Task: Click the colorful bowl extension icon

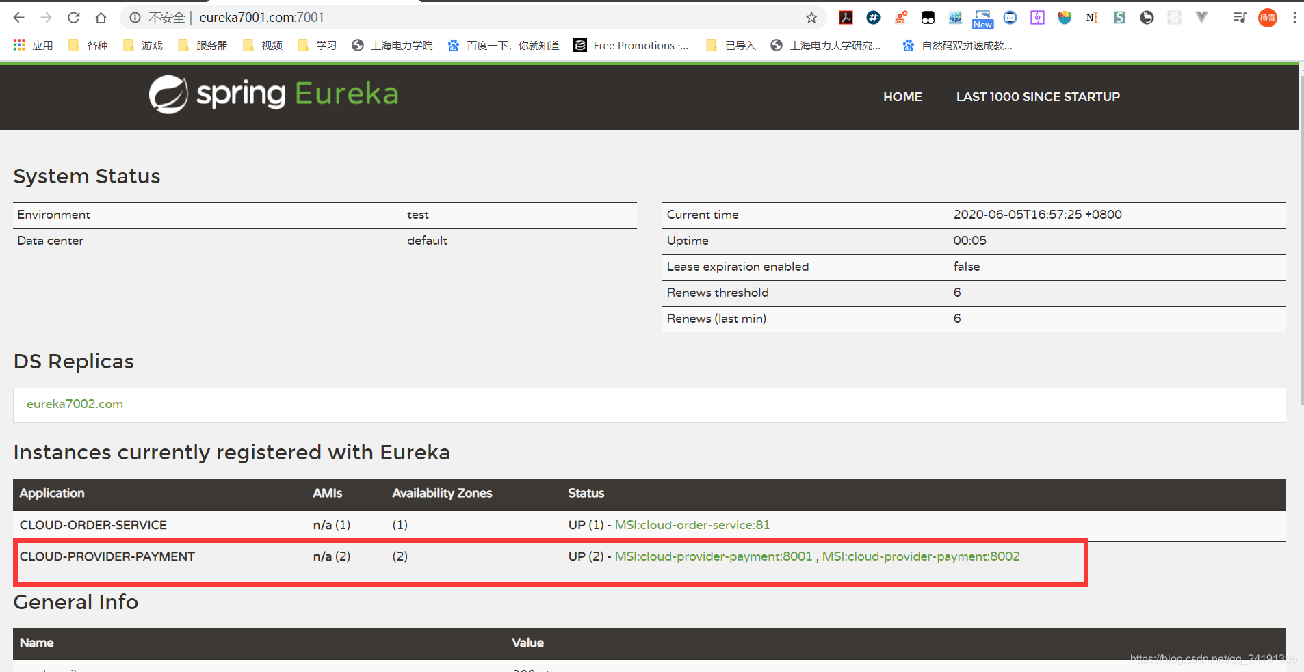Action: pos(1065,18)
